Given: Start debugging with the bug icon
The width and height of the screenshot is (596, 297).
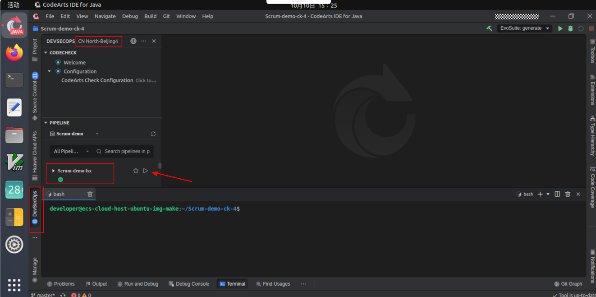Looking at the screenshot, I should [x=570, y=28].
